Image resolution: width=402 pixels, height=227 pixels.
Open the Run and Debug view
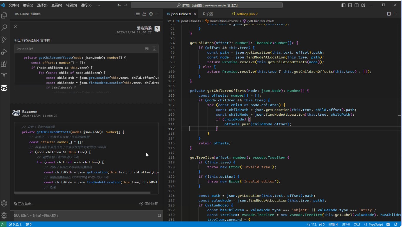pos(4,52)
